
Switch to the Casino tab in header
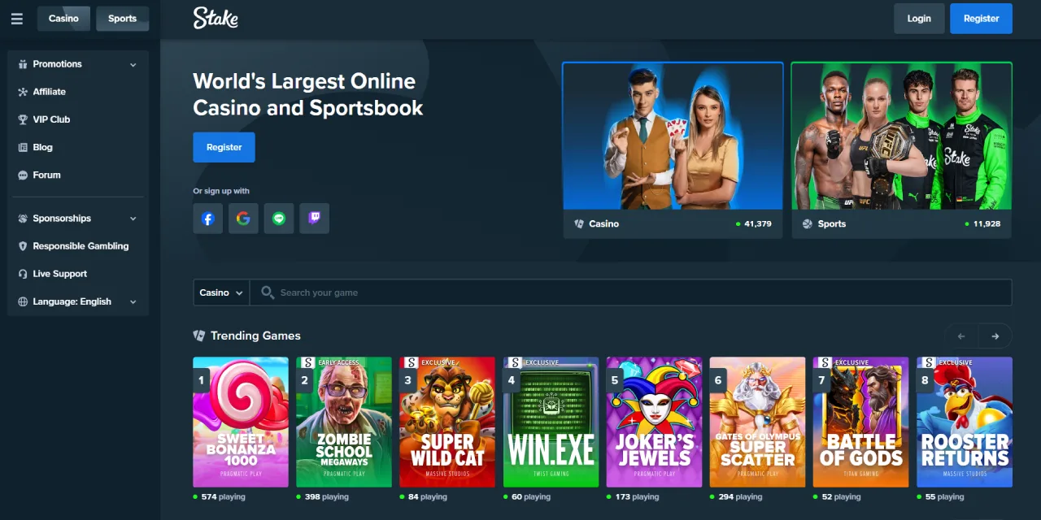click(x=63, y=19)
